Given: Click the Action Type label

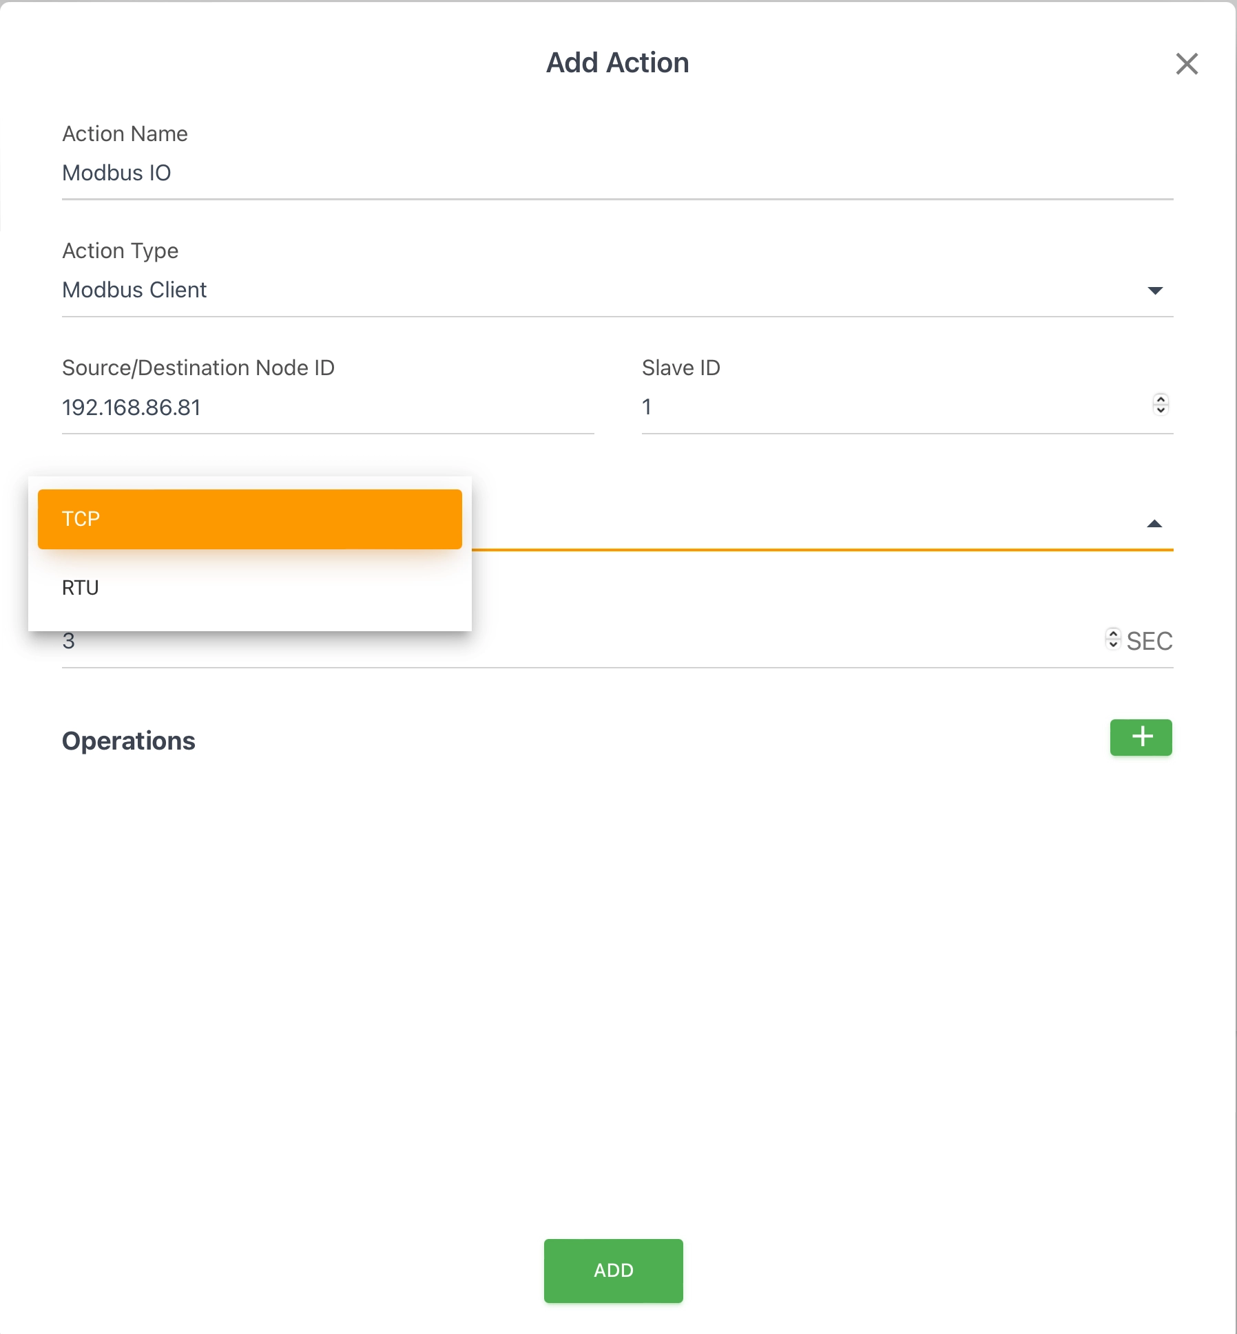Looking at the screenshot, I should (x=121, y=251).
